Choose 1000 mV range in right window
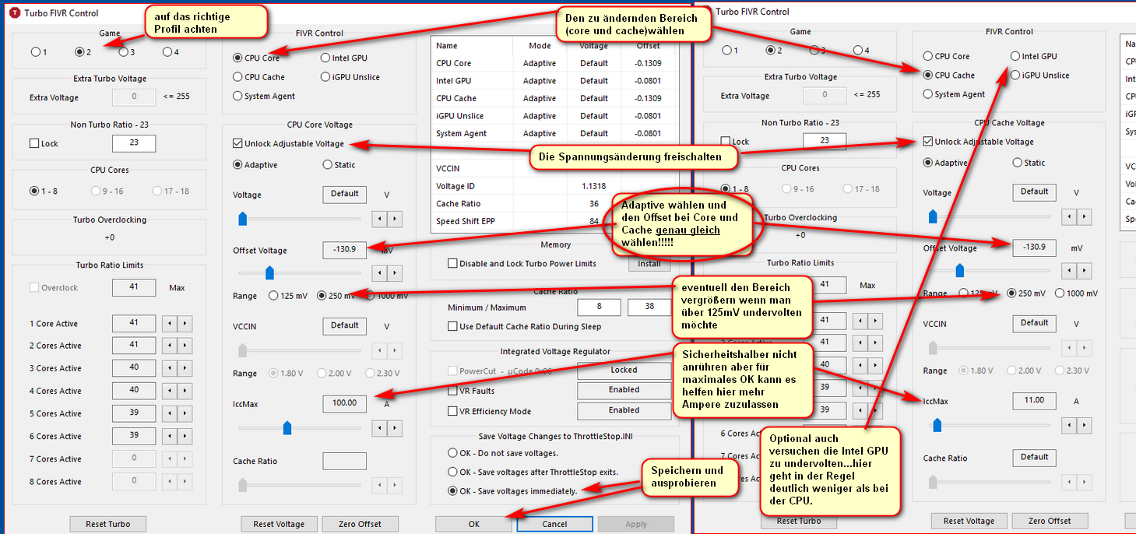 (x=1060, y=293)
